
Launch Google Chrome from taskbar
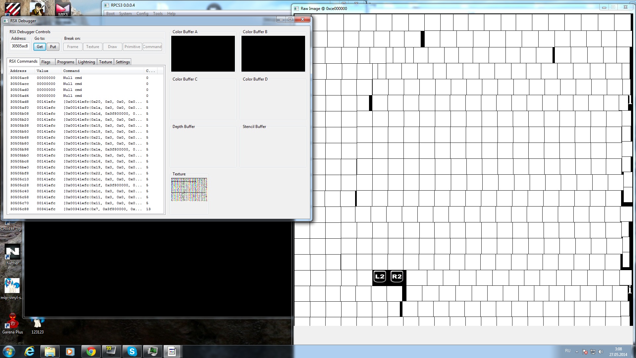[91, 351]
